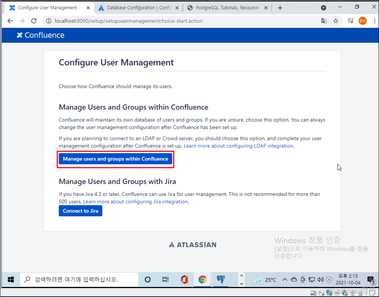Click the Connect to Jira button
Viewport: 379px width, 297px height.
coord(80,211)
